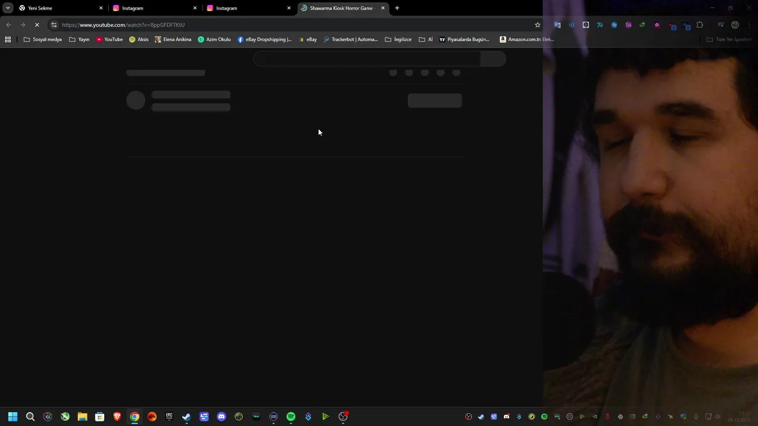
Task: Open the volume speaker icon in tray
Action: coord(718,417)
